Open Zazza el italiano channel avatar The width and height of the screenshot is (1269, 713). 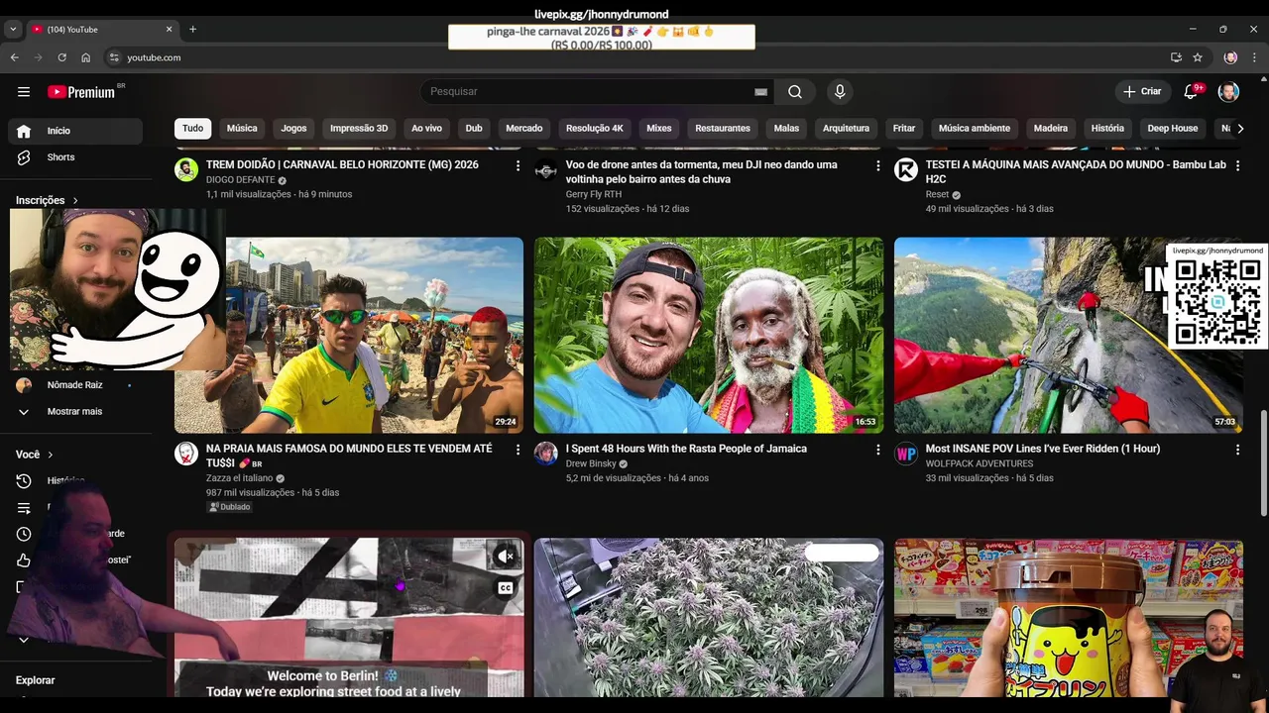pos(186,454)
